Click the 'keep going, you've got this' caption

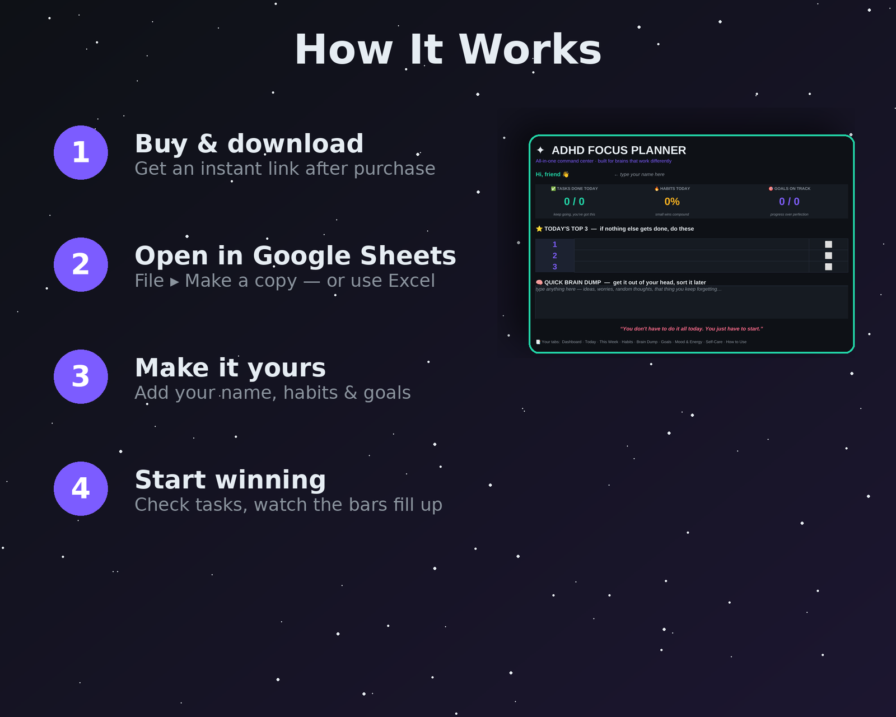coord(574,215)
